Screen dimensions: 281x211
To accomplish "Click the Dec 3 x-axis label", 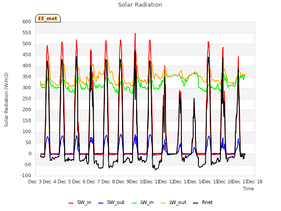I will pyautogui.click(x=35, y=182).
